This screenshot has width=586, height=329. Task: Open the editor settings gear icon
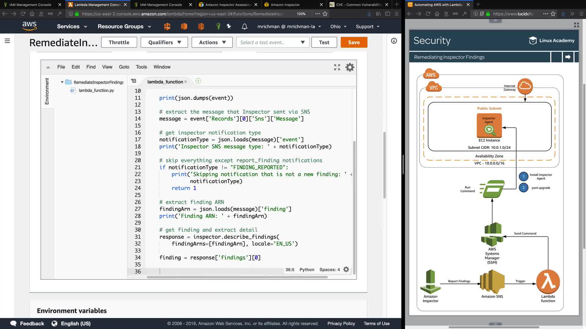[x=350, y=67]
